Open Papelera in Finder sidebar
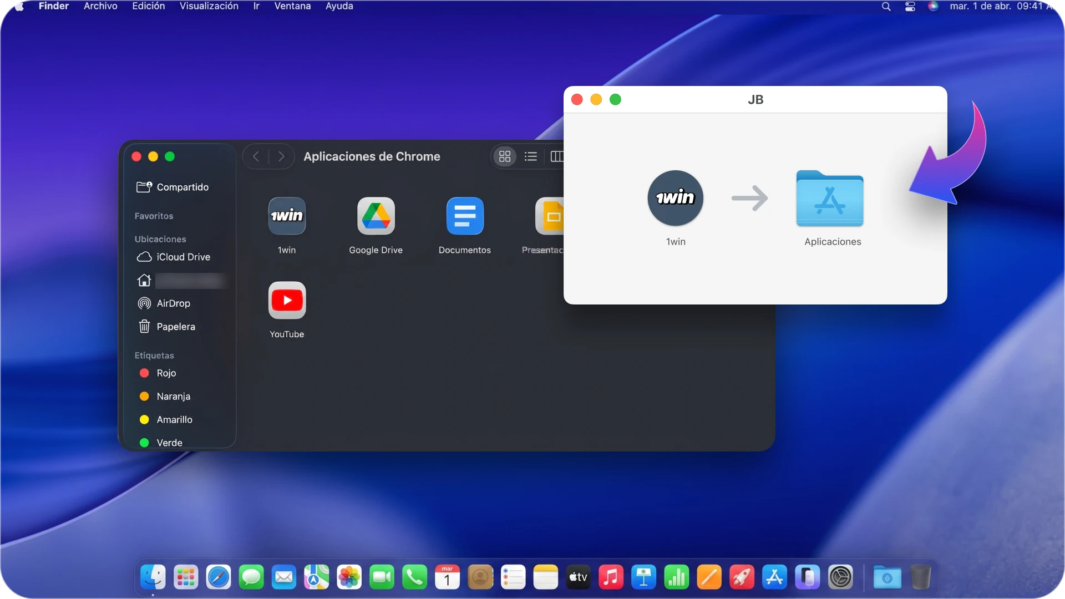Image resolution: width=1065 pixels, height=599 pixels. pyautogui.click(x=166, y=327)
